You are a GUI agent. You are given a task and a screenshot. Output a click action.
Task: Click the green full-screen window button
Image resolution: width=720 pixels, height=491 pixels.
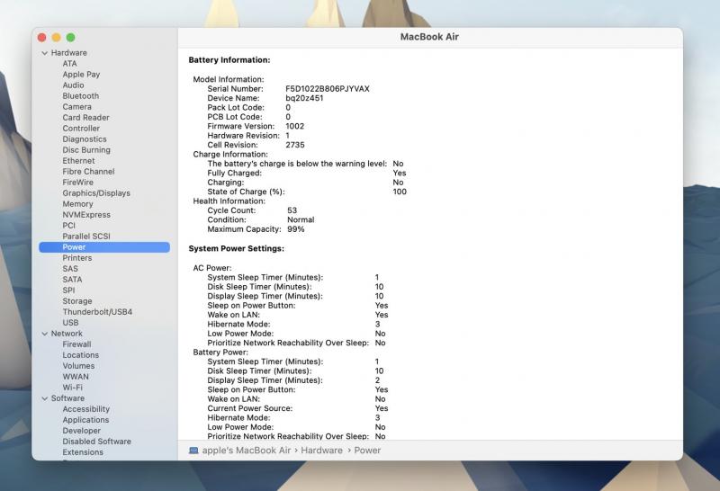coord(71,38)
